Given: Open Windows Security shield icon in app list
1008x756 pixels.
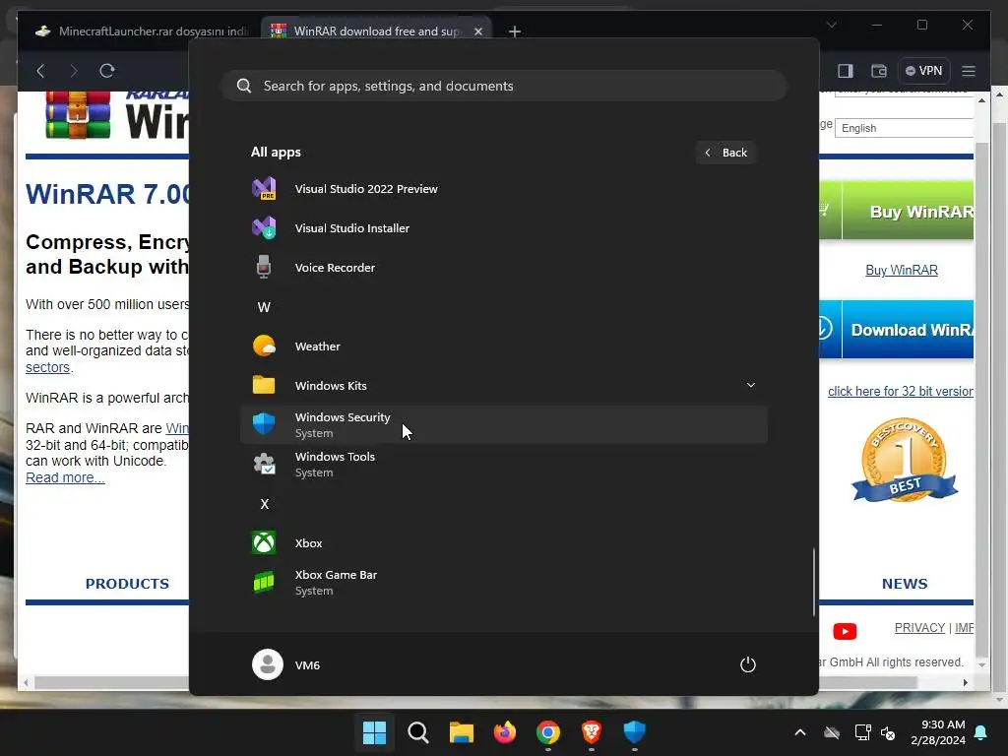Looking at the screenshot, I should [x=264, y=425].
